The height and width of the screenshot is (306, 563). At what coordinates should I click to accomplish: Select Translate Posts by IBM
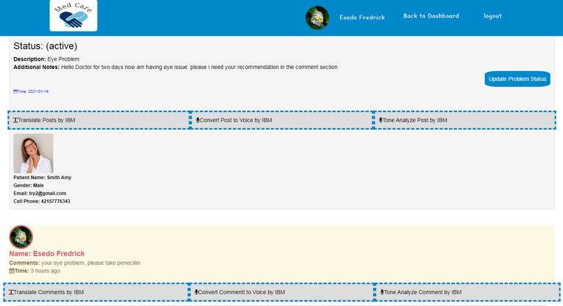click(99, 120)
